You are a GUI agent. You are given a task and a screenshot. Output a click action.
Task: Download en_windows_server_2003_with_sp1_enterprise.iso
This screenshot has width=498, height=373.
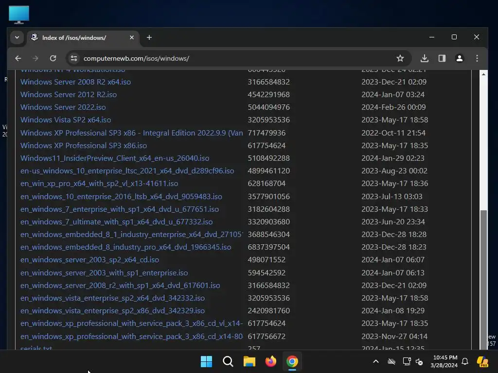[104, 273]
